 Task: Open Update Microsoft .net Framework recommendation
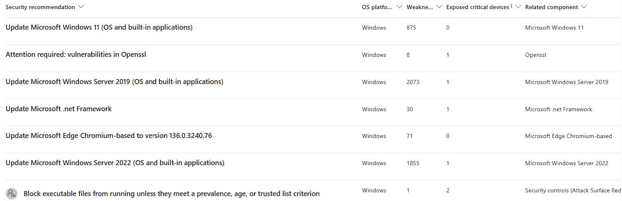59,109
